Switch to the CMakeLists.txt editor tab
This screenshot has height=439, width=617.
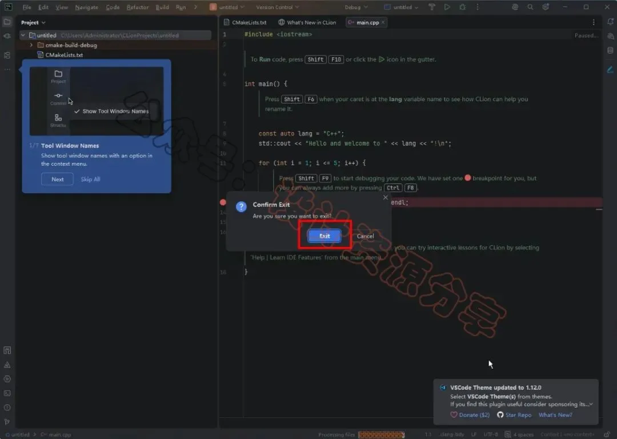pyautogui.click(x=245, y=22)
